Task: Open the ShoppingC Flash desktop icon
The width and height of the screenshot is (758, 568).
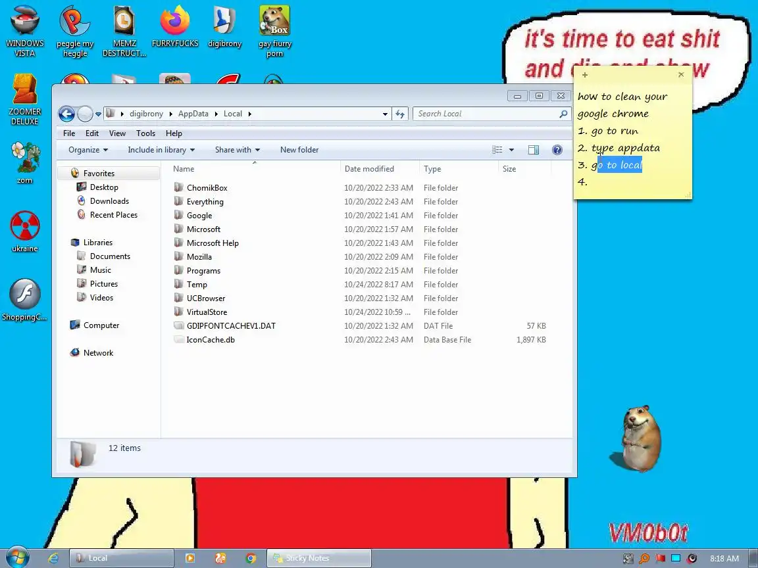Action: point(24,300)
